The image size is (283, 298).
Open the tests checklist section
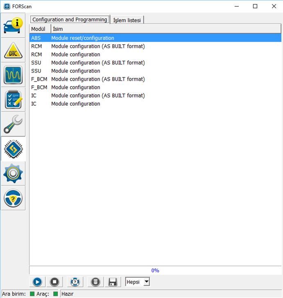[13, 99]
